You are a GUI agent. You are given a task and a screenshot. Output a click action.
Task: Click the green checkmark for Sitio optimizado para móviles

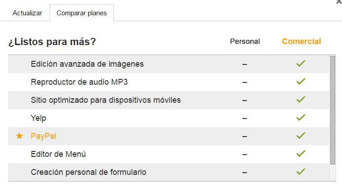(x=301, y=100)
